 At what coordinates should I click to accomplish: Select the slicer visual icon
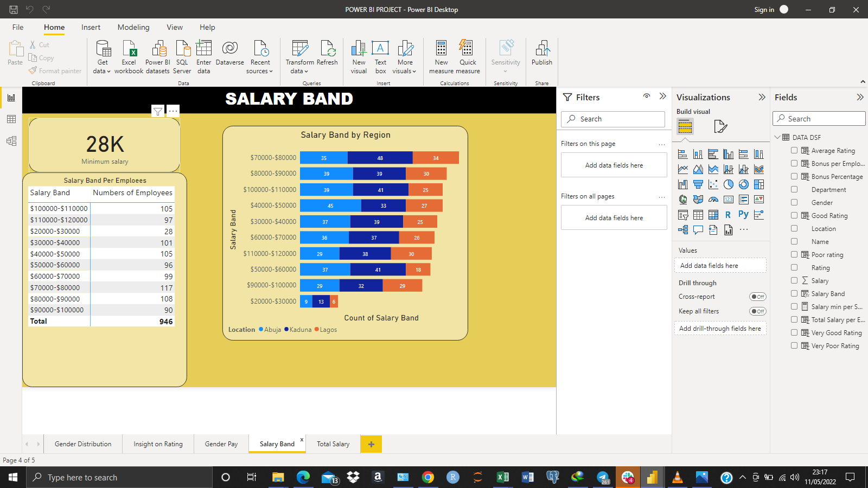[683, 214]
